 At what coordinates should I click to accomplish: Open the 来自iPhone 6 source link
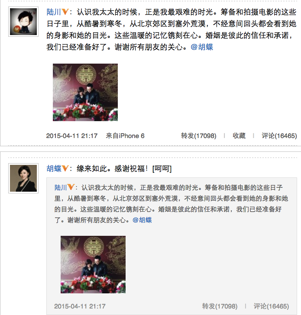coord(125,136)
